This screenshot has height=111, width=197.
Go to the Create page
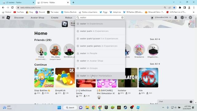55,18
